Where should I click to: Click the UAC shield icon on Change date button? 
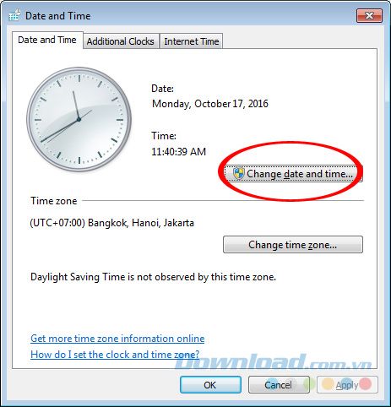(239, 173)
